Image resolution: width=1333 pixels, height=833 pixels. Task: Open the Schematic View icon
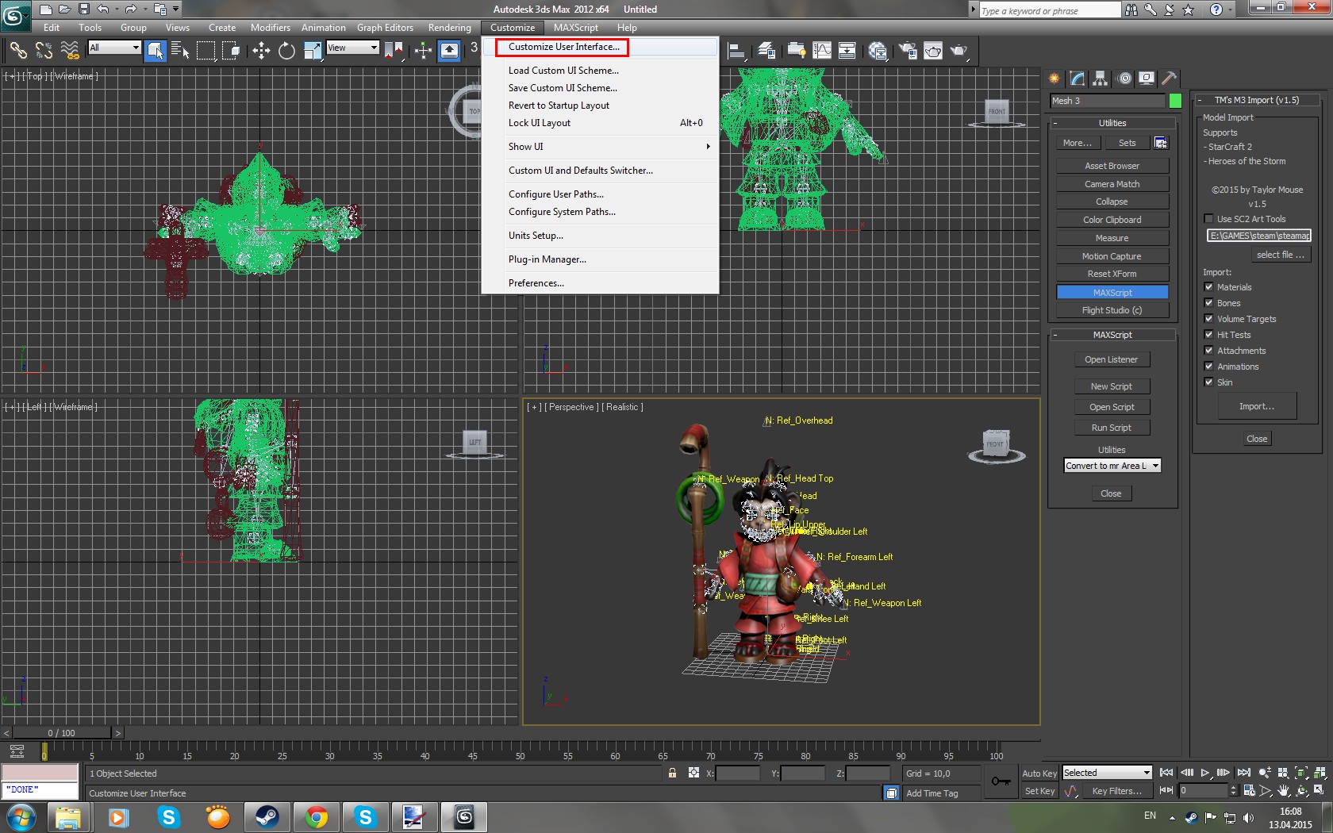click(847, 51)
